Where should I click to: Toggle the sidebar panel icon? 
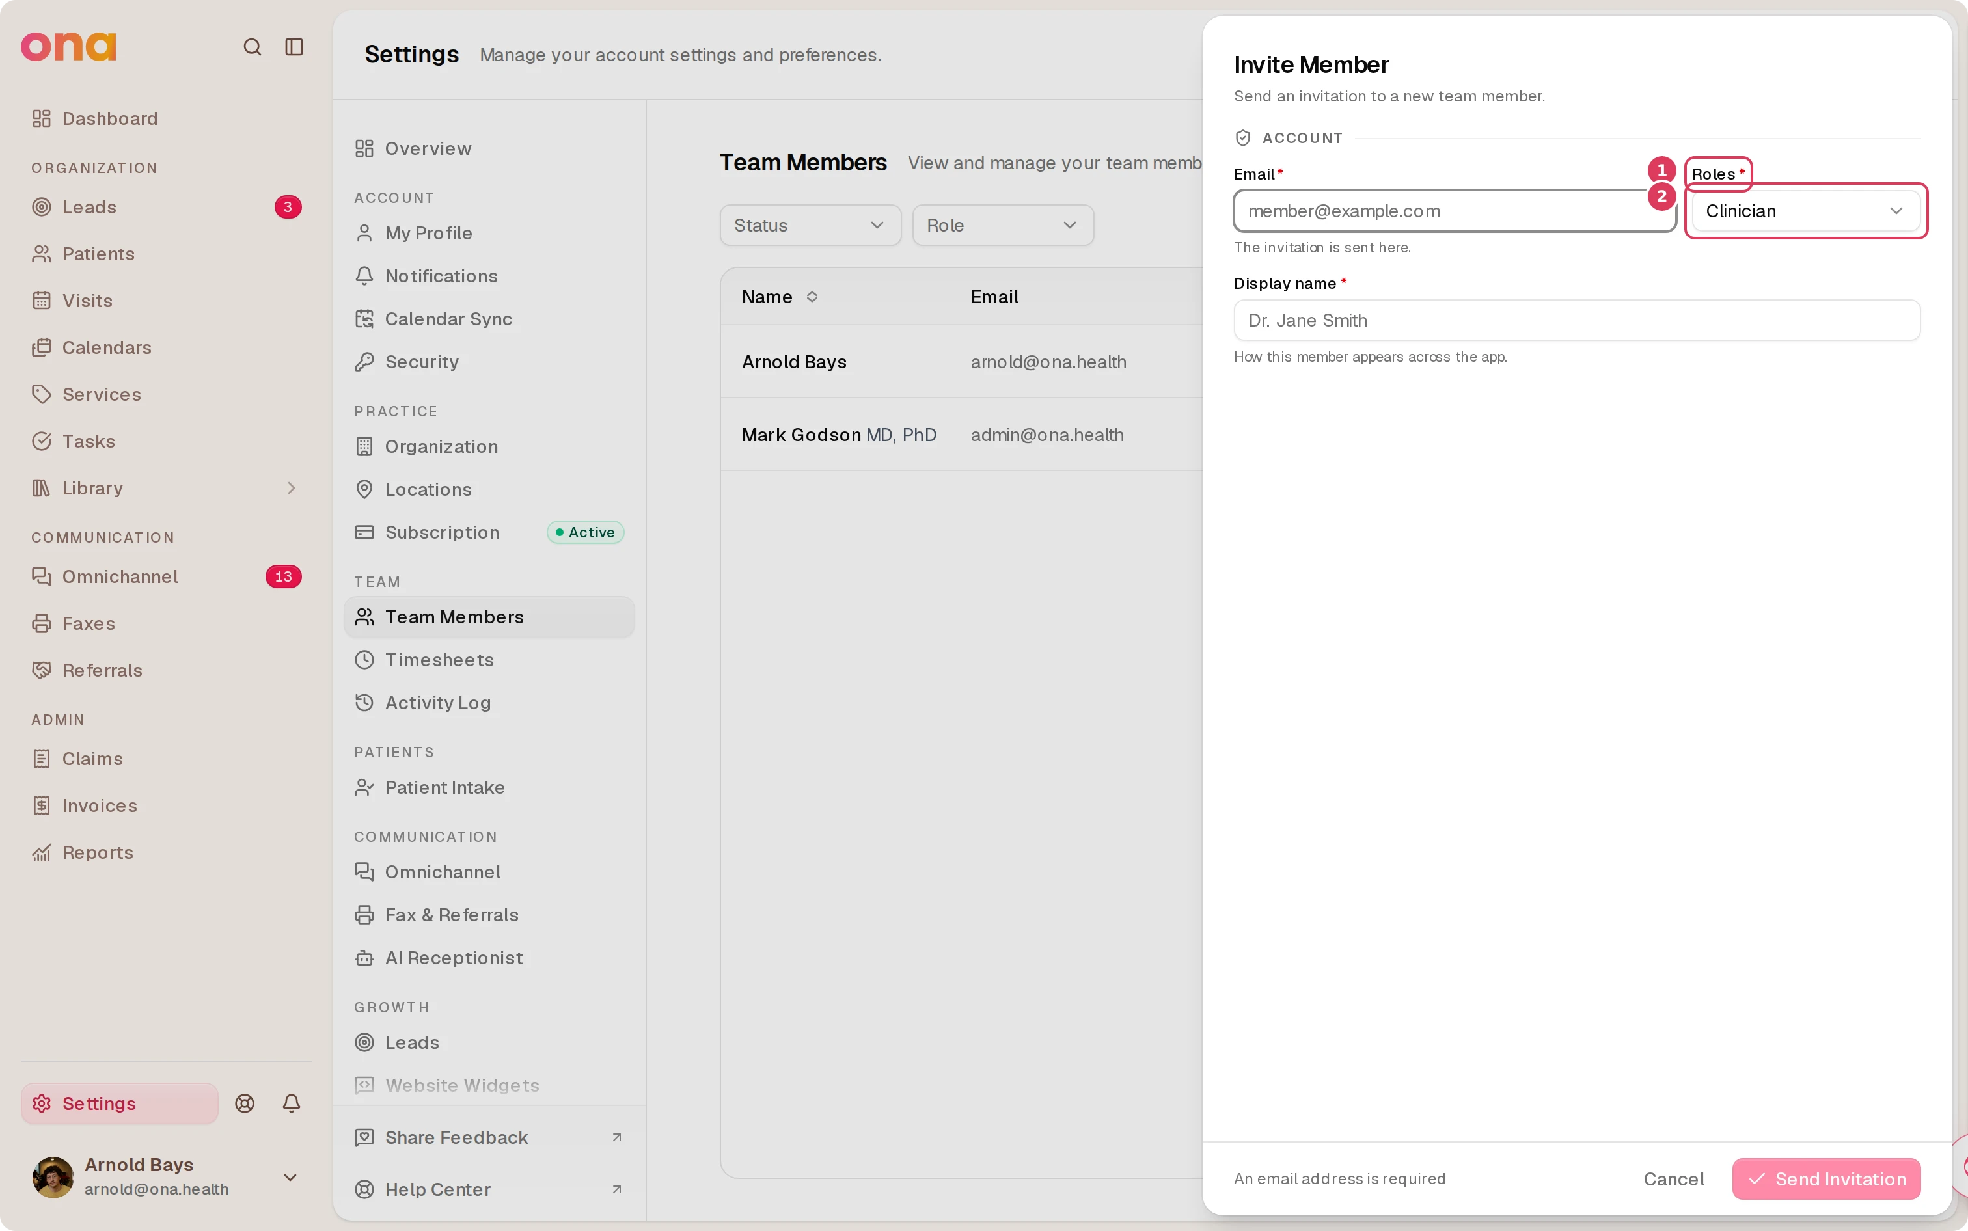pyautogui.click(x=294, y=46)
